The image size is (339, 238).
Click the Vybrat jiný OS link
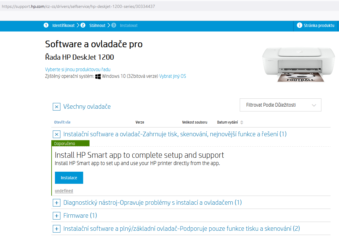172,76
